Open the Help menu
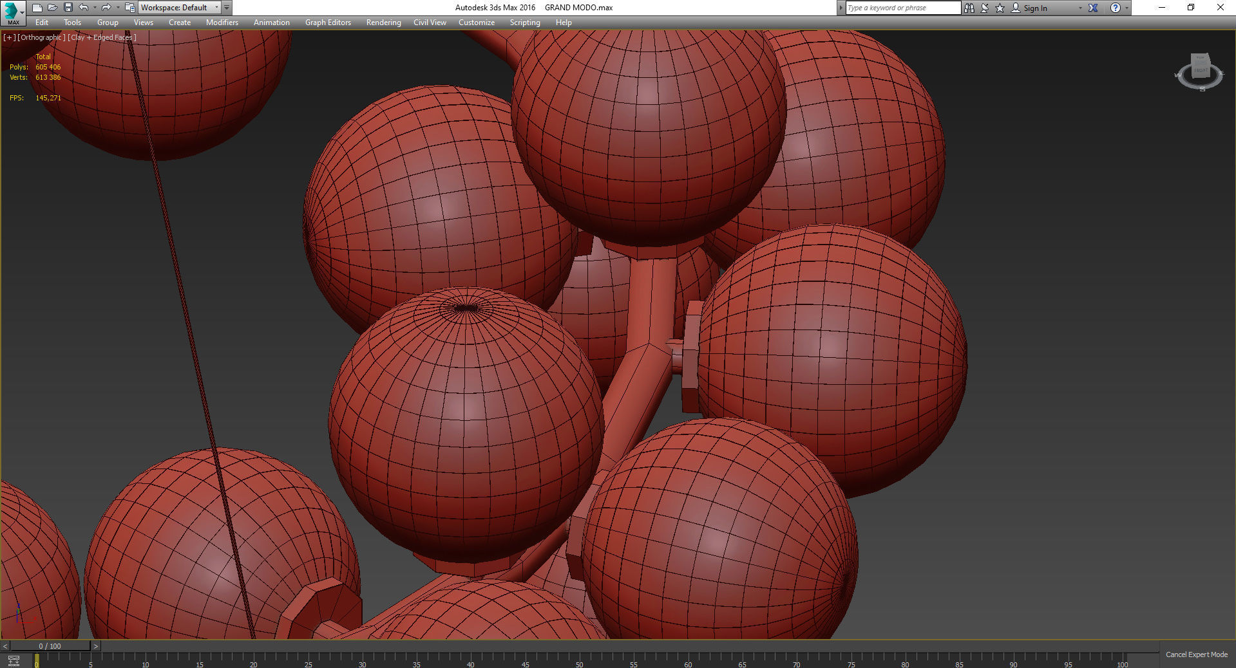The height and width of the screenshot is (668, 1236). [x=564, y=23]
